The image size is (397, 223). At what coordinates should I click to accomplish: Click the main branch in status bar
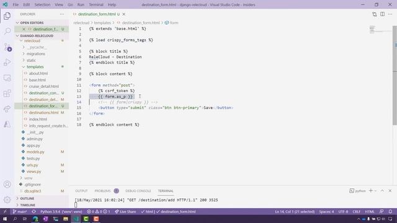pos(20,211)
